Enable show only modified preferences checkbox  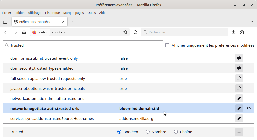167,45
